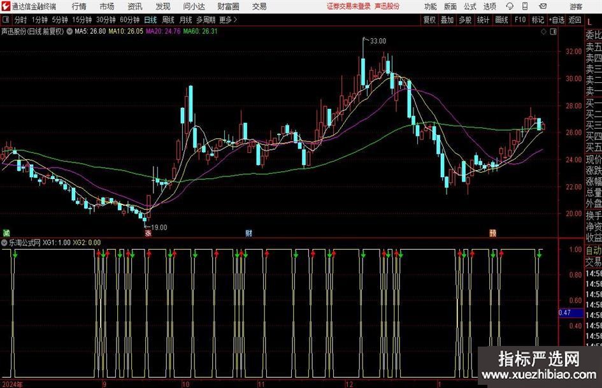Expand the main chart indicator dropdown arrow

click(x=69, y=31)
